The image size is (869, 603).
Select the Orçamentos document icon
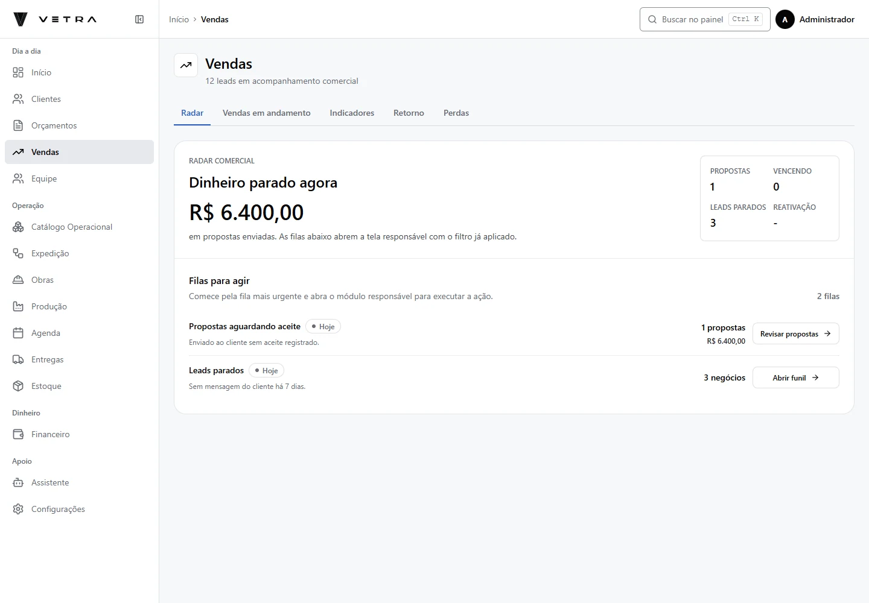[18, 125]
